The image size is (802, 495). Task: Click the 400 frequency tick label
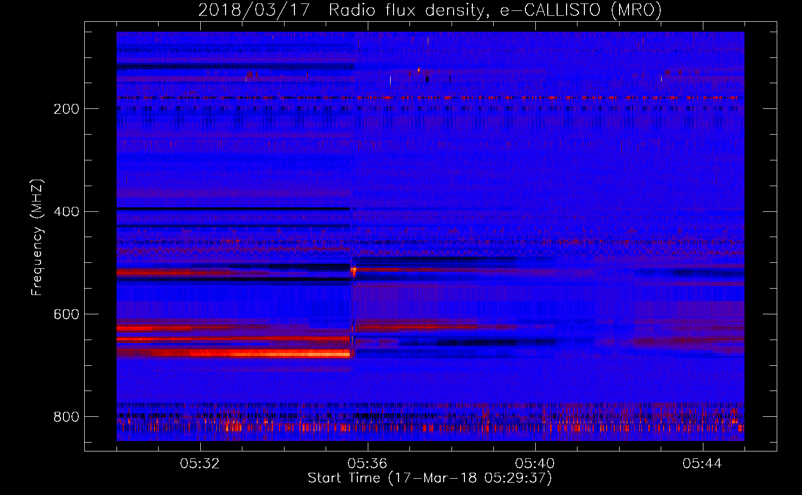pos(66,212)
